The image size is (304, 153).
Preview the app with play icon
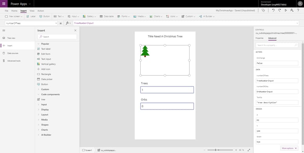click(286, 11)
